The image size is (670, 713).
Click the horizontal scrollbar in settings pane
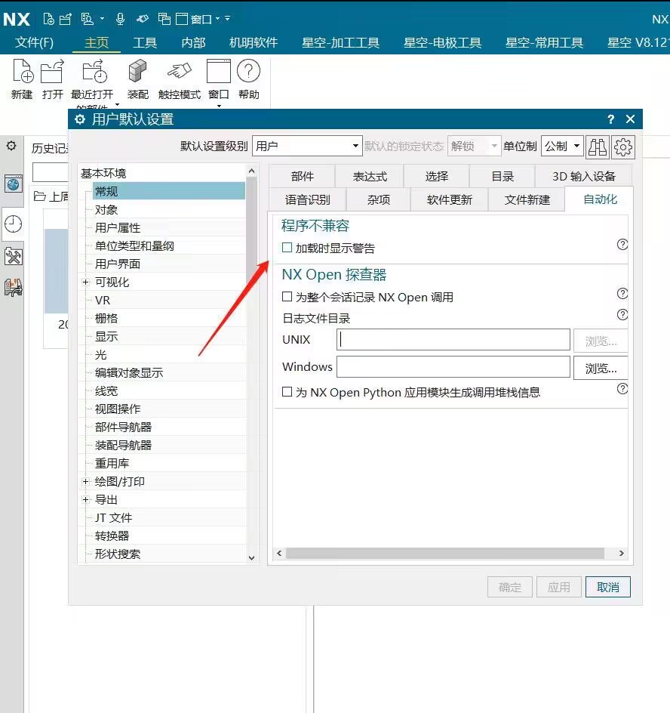coord(444,554)
